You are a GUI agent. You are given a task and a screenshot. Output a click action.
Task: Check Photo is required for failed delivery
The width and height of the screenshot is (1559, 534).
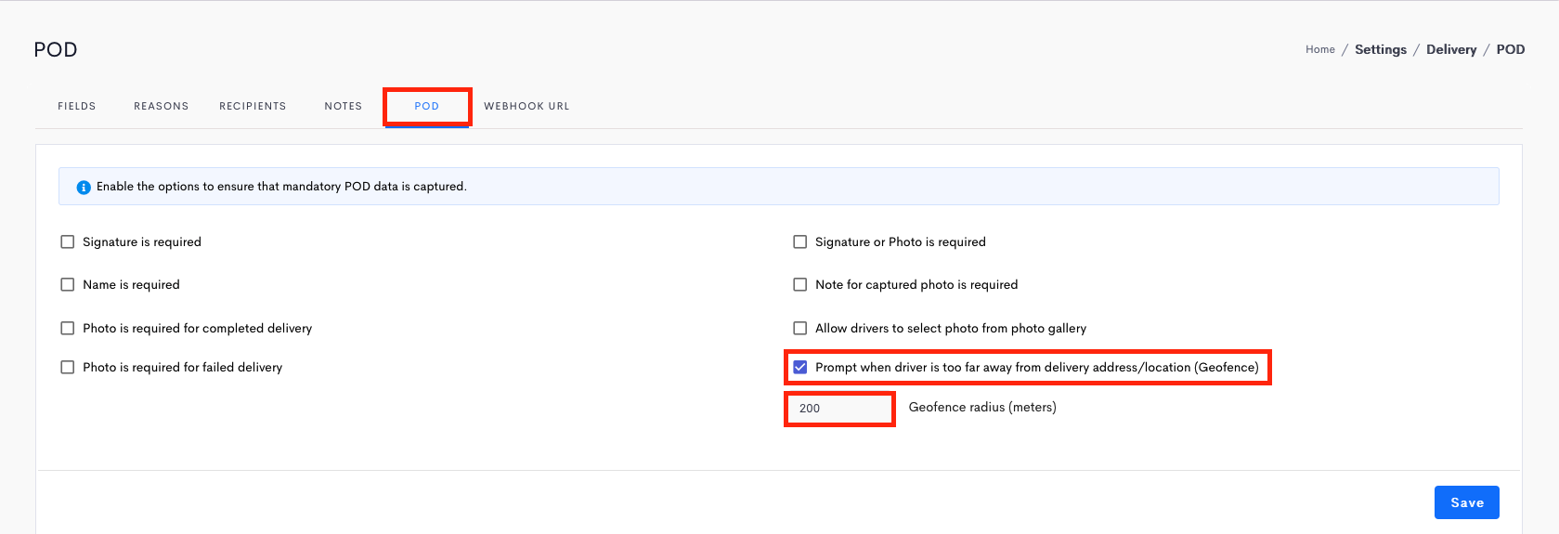(68, 367)
